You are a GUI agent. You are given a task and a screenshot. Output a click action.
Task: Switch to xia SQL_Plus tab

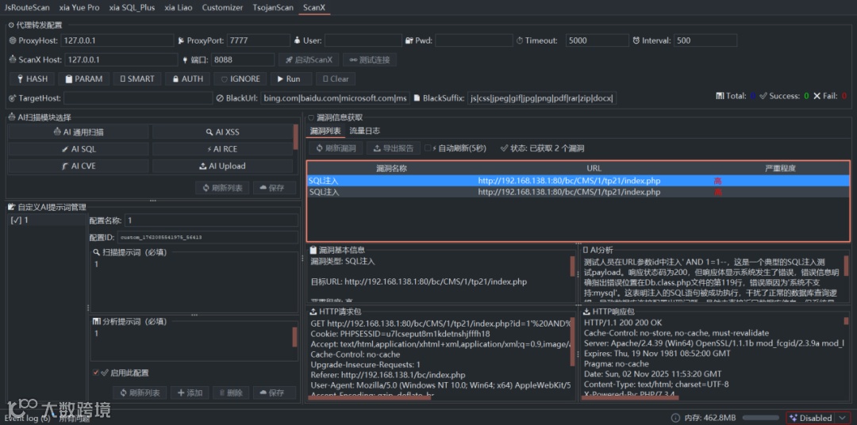pyautogui.click(x=132, y=8)
